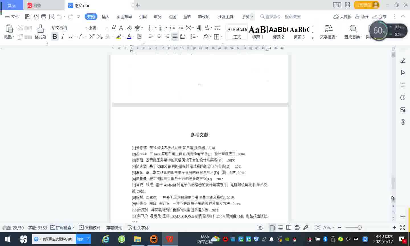Viewport: 410px width, 246px height.
Task: Switch to web layout view in status bar
Action: tap(297, 227)
